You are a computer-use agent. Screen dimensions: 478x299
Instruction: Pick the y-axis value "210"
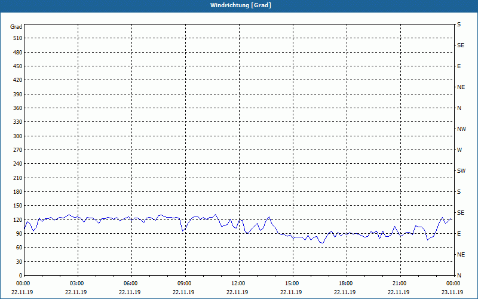pos(18,178)
